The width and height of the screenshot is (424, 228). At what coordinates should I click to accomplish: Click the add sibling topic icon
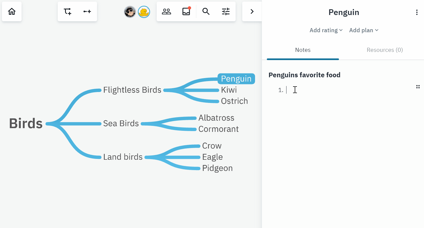click(x=87, y=11)
